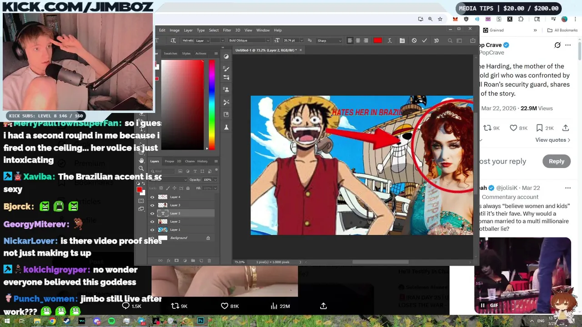
Task: Cancel current text edits icon
Action: click(x=414, y=40)
